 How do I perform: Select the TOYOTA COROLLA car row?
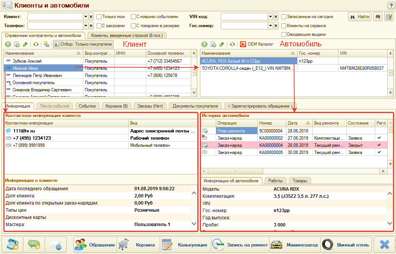[294, 68]
